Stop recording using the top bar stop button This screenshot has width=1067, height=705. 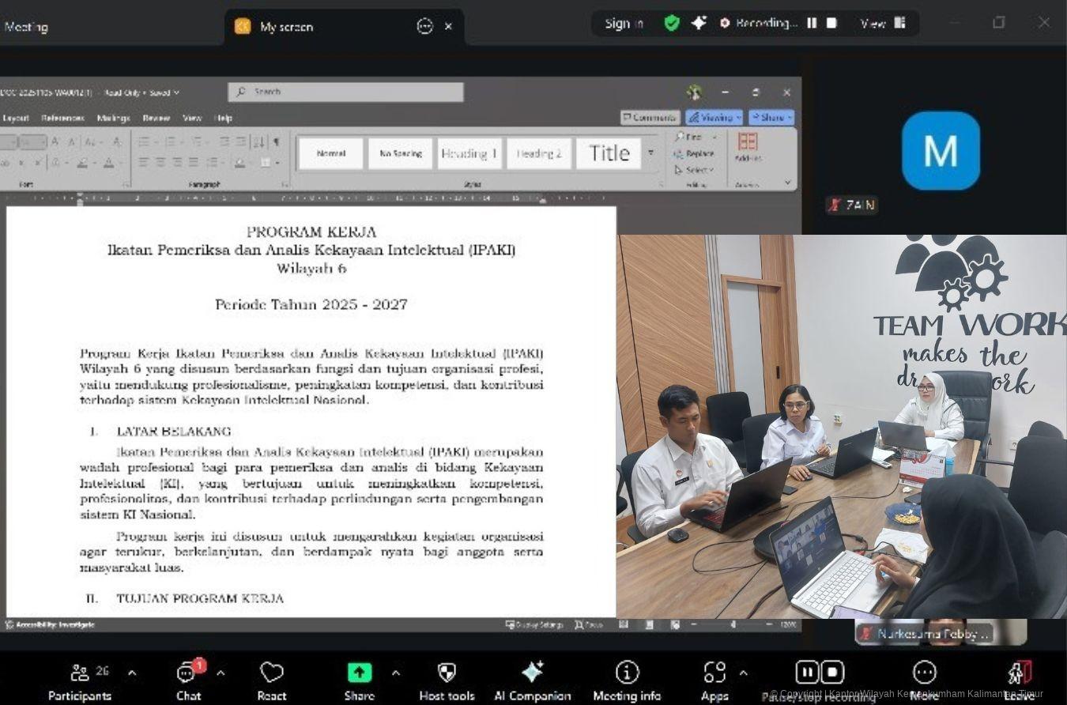click(x=831, y=24)
